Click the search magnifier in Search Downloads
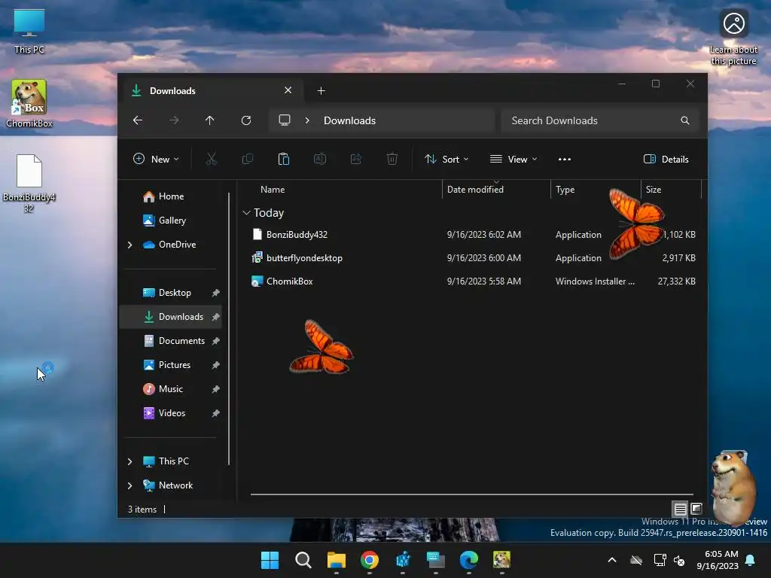 pyautogui.click(x=685, y=120)
